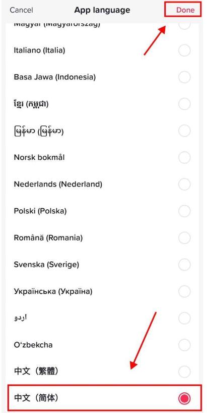Image resolution: width=207 pixels, height=413 pixels.
Task: Select the Italiano (Italia) radio button
Action: (x=184, y=51)
